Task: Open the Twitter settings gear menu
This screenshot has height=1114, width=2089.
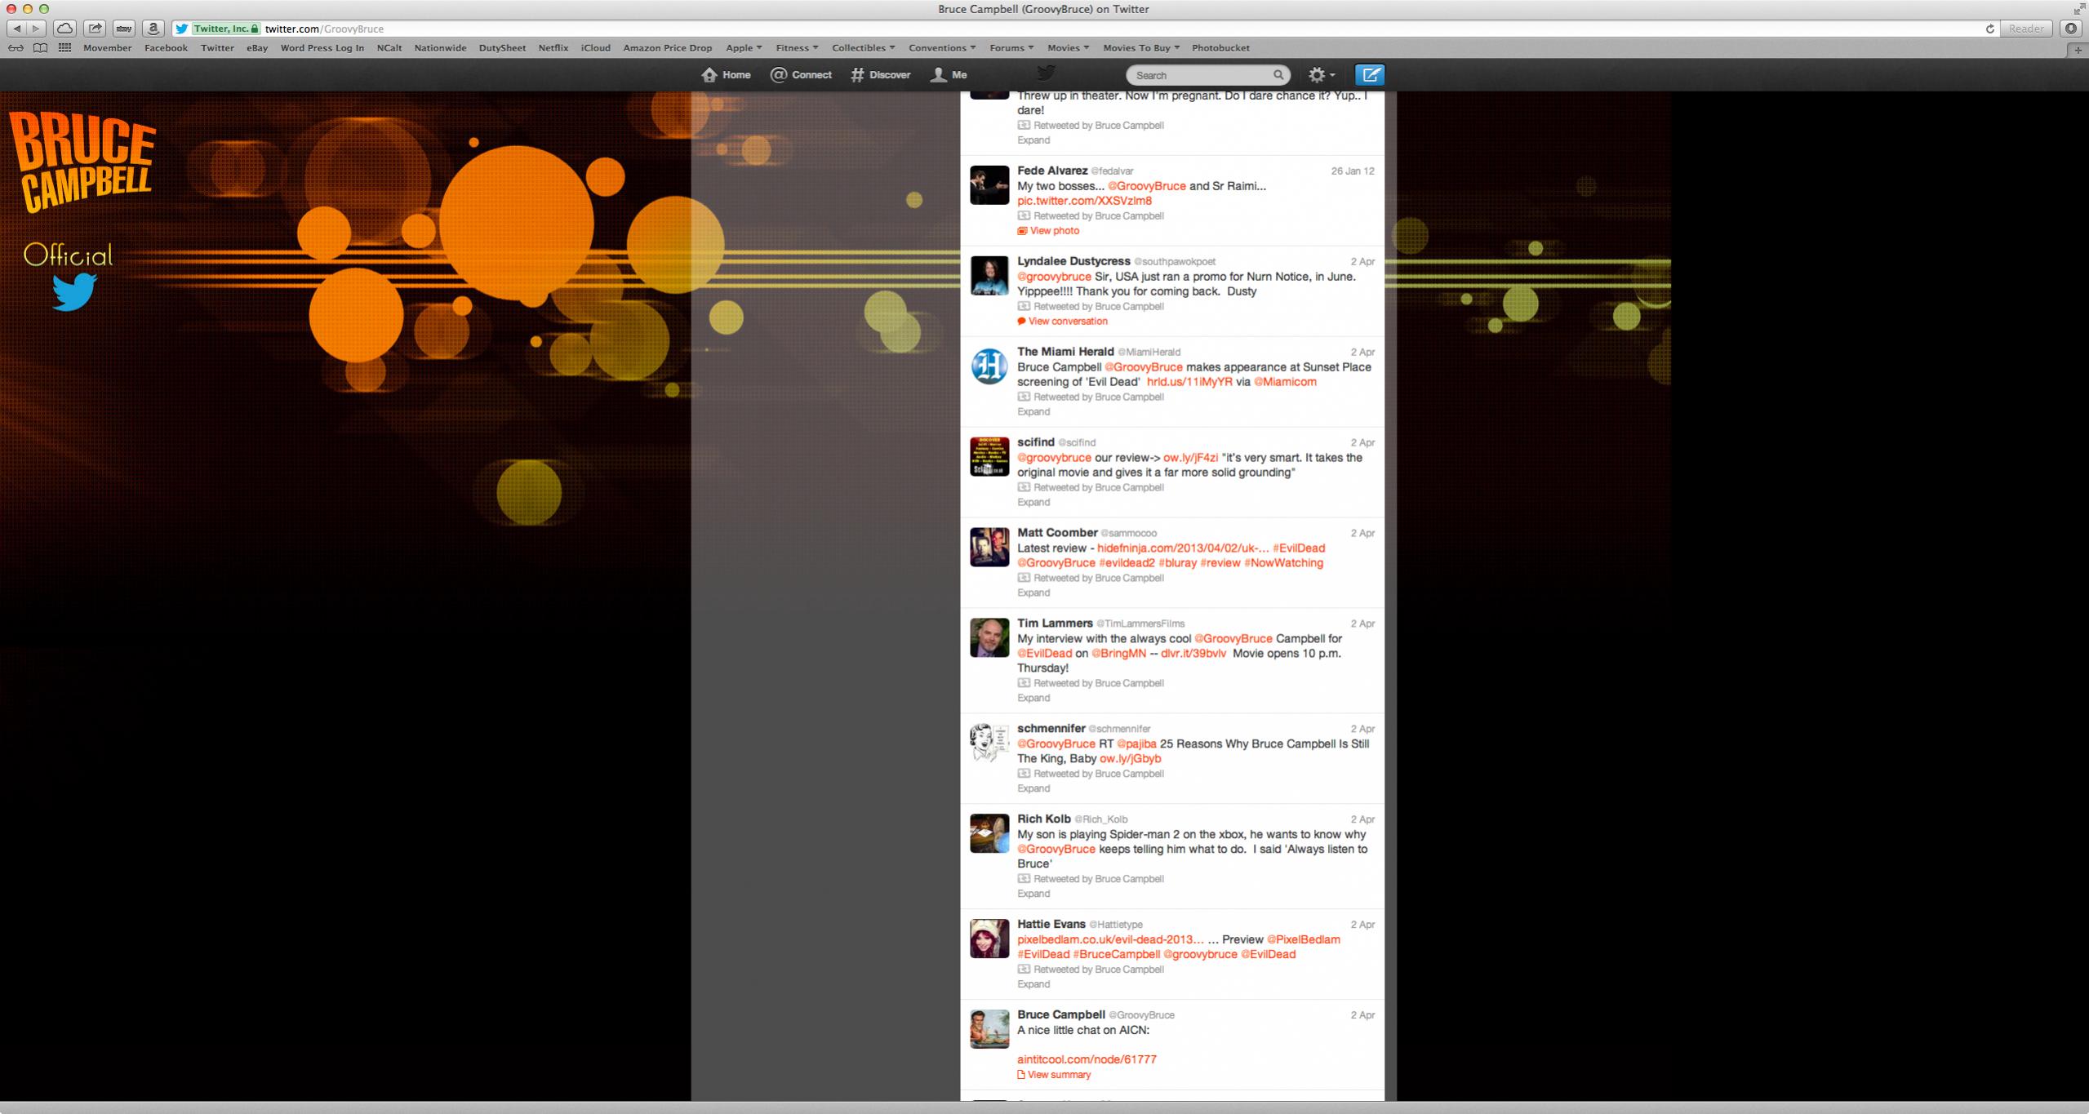Action: (1322, 74)
